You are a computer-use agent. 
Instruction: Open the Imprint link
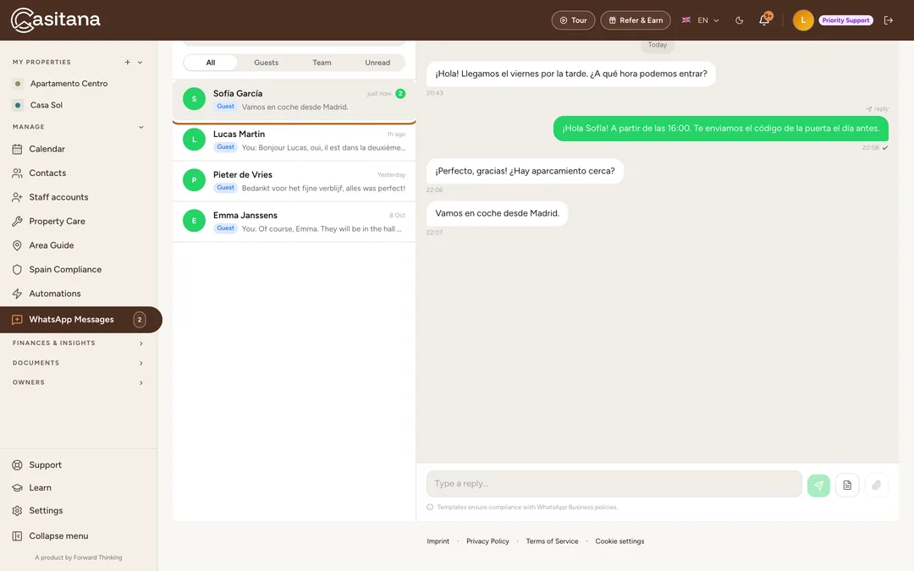[x=438, y=541]
